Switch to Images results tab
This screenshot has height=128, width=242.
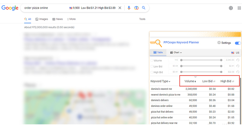point(42,19)
